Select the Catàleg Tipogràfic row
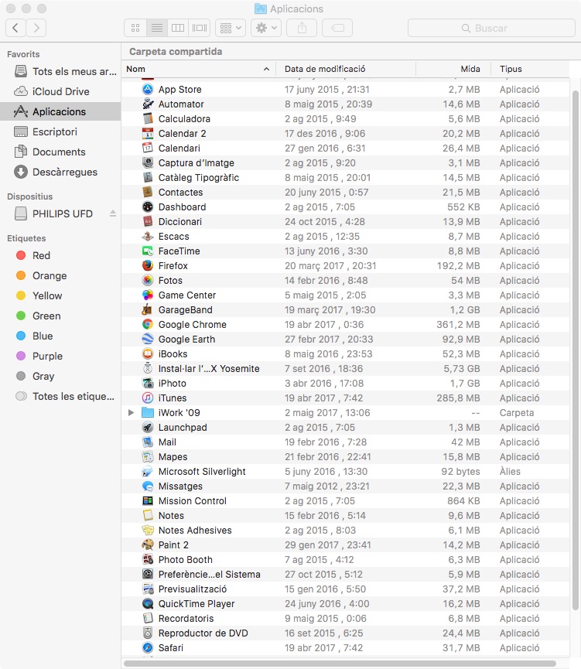This screenshot has width=581, height=669. pyautogui.click(x=345, y=177)
